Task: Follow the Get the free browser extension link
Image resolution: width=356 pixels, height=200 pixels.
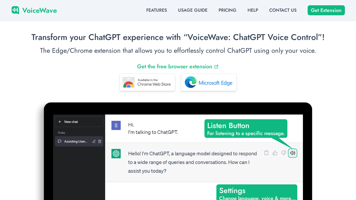Action: (x=174, y=66)
